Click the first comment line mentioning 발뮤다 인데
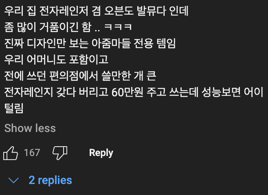 point(96,11)
